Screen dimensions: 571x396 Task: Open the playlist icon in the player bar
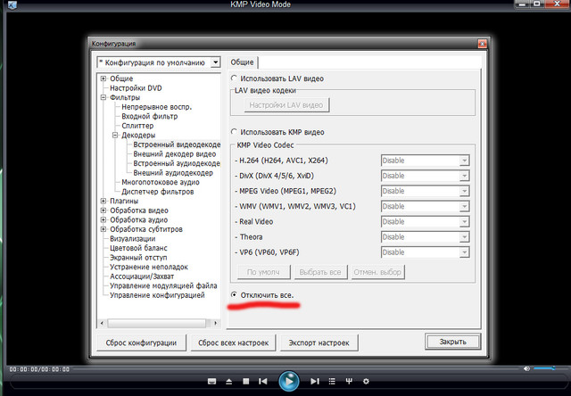332,381
